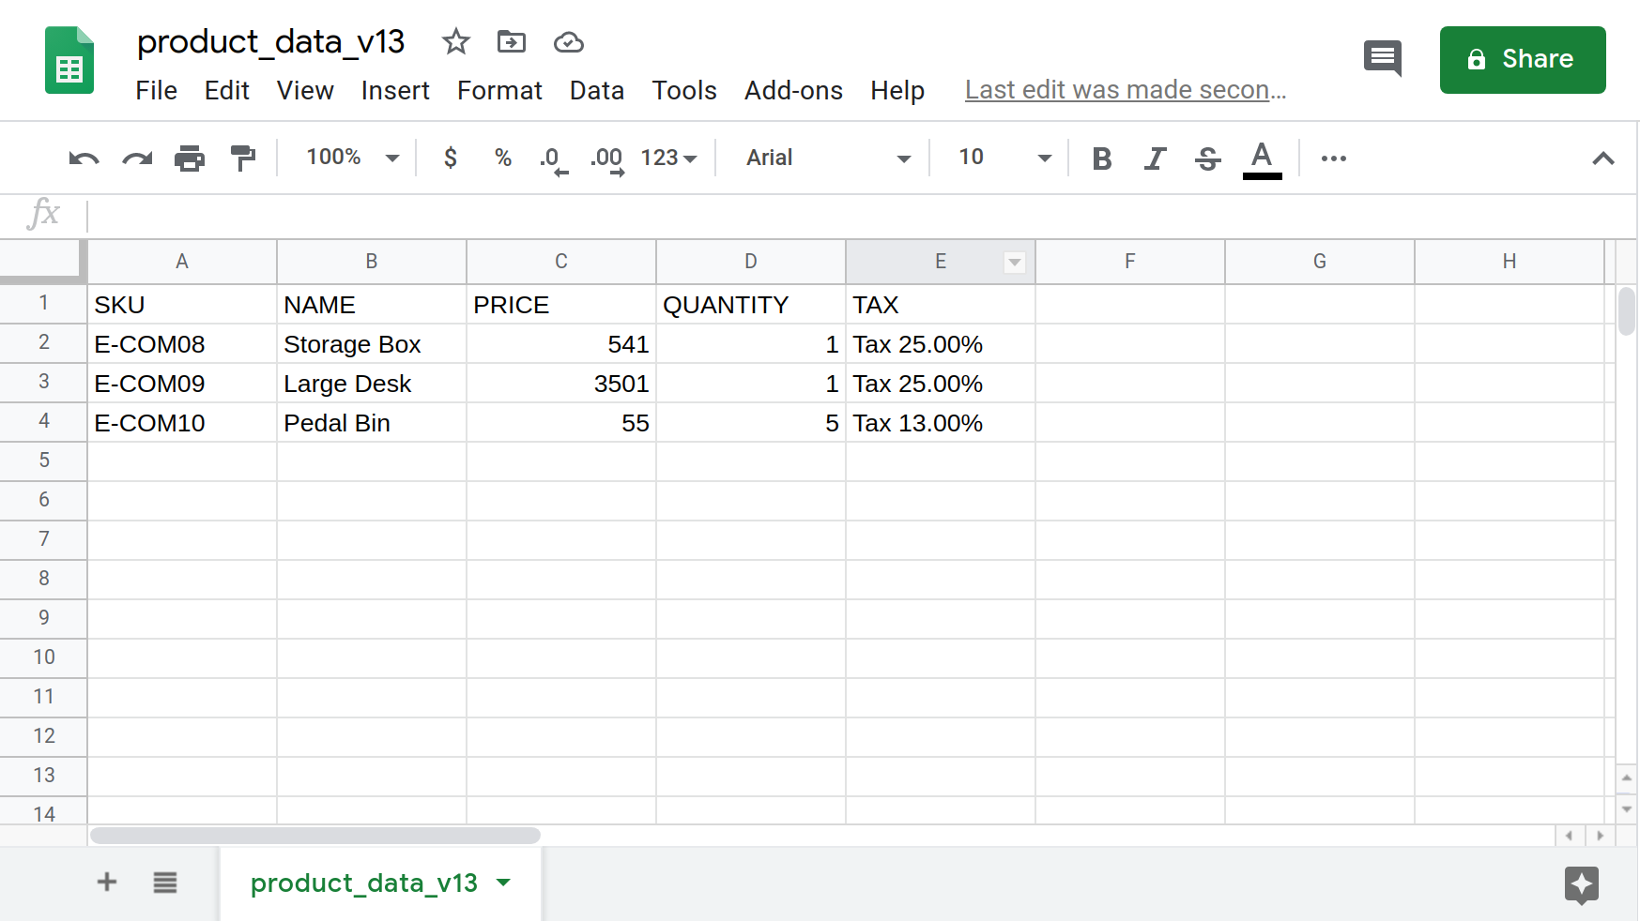Viewport: 1640px width, 921px height.
Task: Click the green Share button
Action: (x=1523, y=59)
